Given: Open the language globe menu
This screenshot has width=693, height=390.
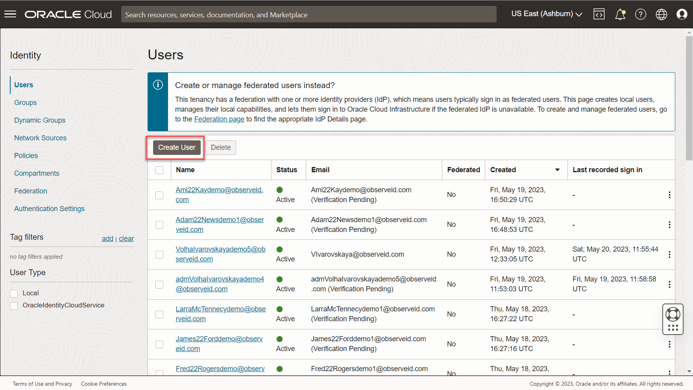Looking at the screenshot, I should 661,15.
